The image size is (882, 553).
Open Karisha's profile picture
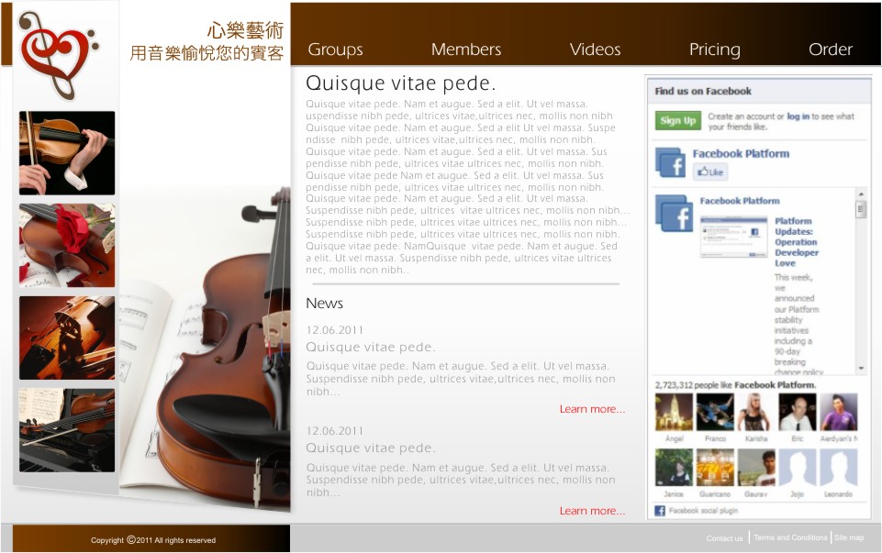pyautogui.click(x=756, y=412)
